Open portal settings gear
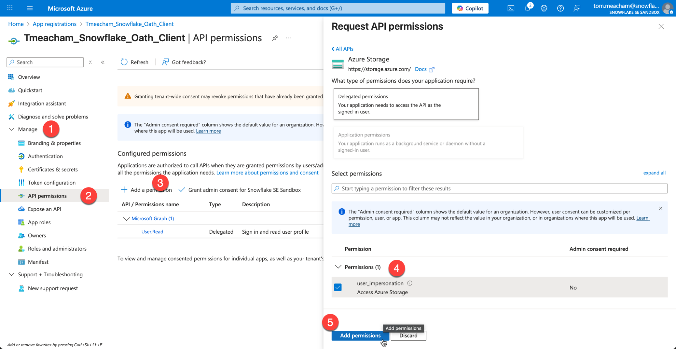Viewport: 676px width, 349px height. coord(544,8)
